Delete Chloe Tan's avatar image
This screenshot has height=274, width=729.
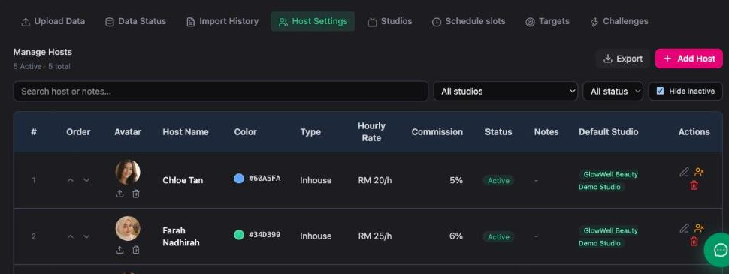[x=136, y=194]
